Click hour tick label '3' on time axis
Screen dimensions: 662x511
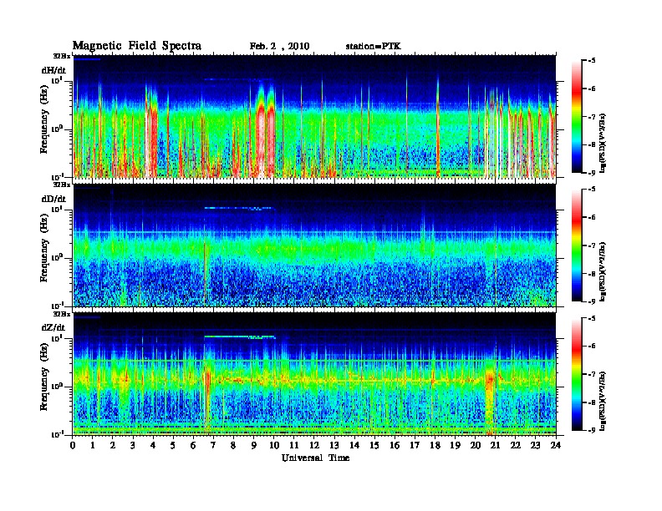133,445
